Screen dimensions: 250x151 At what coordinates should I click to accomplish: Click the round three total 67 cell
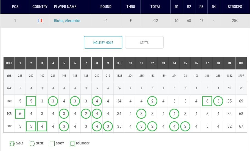[241, 126]
